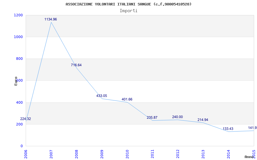Viewport: 257px width, 160px height.
Task: Click the 2010 x-axis year label
Action: [127, 154]
